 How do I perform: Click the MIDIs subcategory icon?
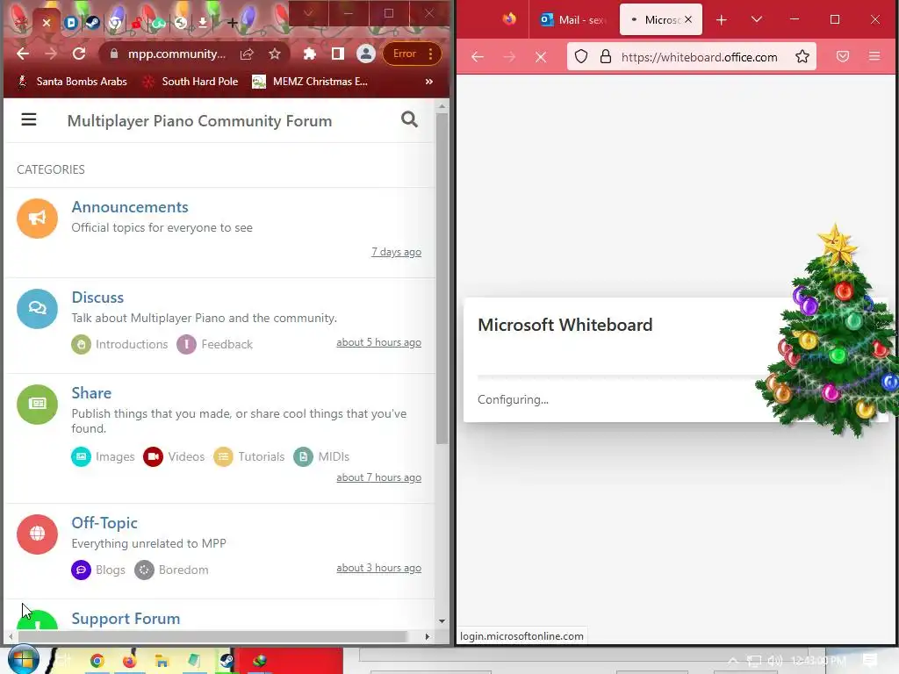[x=303, y=456]
